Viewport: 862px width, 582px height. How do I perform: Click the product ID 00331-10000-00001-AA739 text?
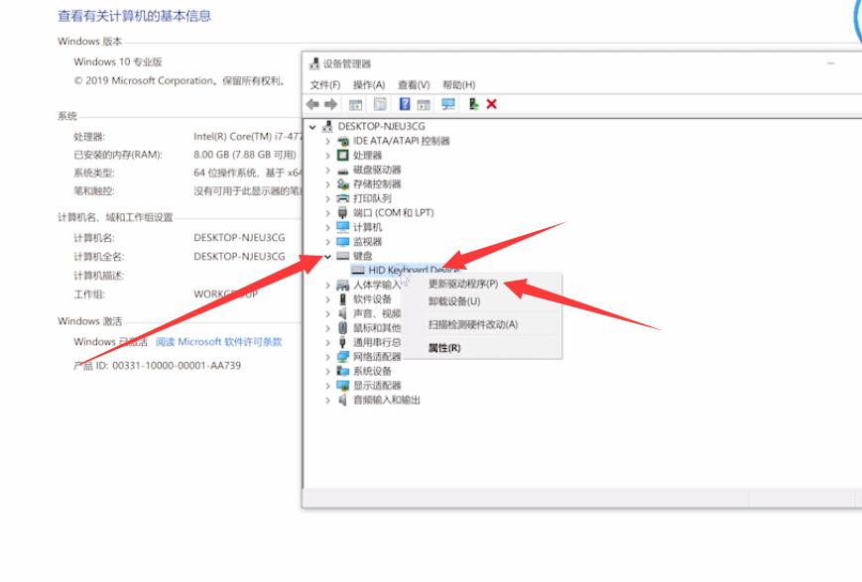point(177,366)
